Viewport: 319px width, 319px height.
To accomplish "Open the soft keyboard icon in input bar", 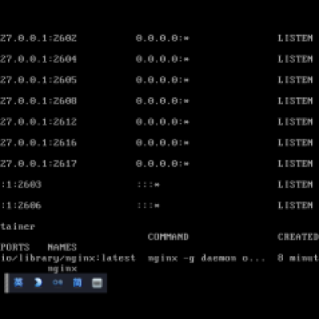I will pos(97,283).
